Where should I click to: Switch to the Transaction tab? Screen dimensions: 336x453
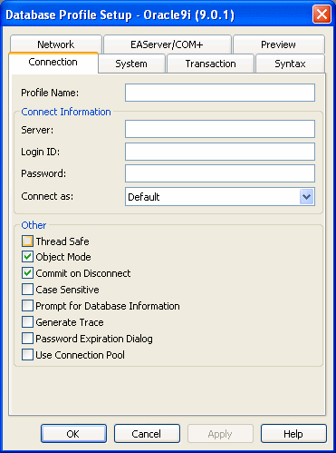pos(210,64)
